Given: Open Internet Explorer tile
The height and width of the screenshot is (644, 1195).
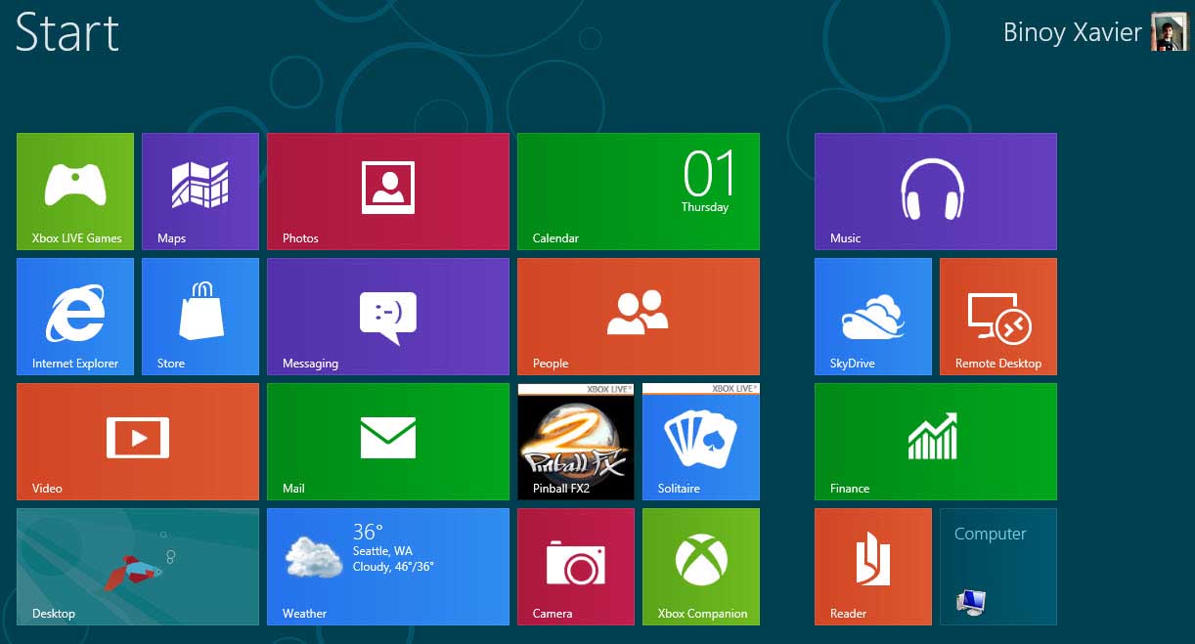Looking at the screenshot, I should click(75, 317).
